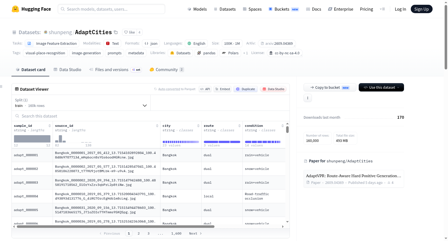The height and width of the screenshot is (241, 448).
Task: Expand the Use this dataset dropdown
Action: pos(381,87)
